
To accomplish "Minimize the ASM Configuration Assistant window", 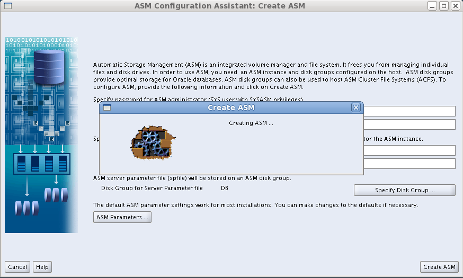I will [432, 6].
